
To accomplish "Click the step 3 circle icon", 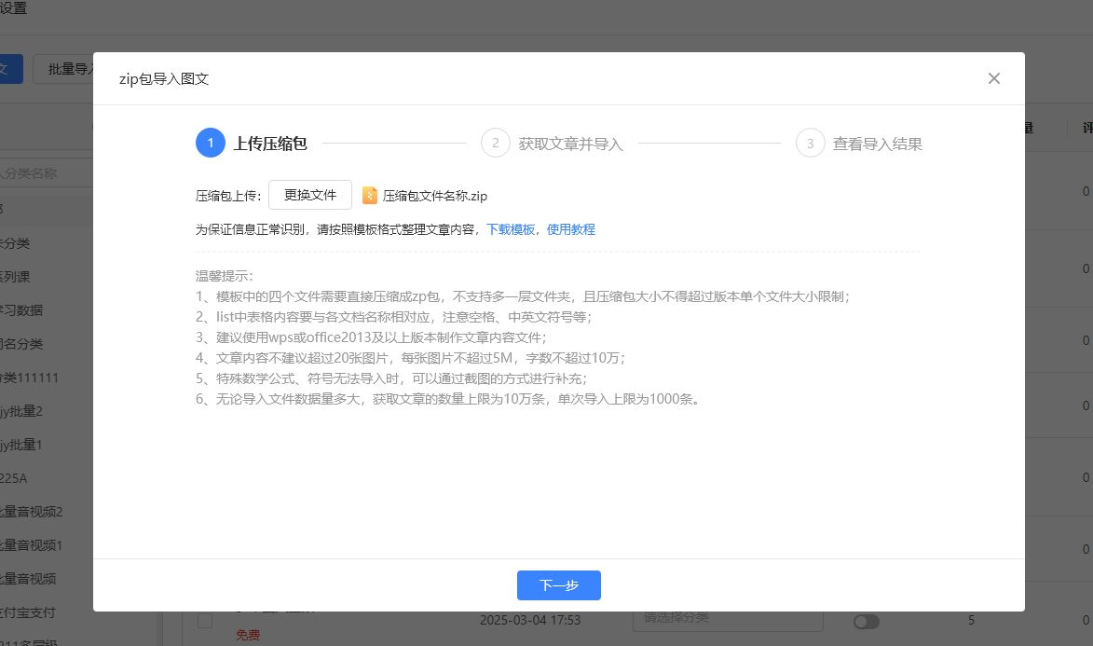I will 811,144.
